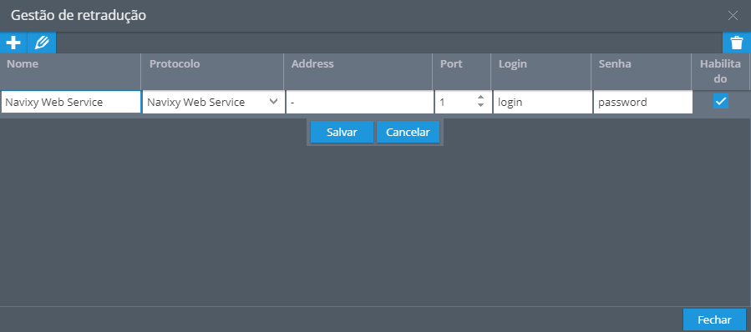Image resolution: width=751 pixels, height=332 pixels.
Task: Click the Port column header
Action: [x=462, y=71]
